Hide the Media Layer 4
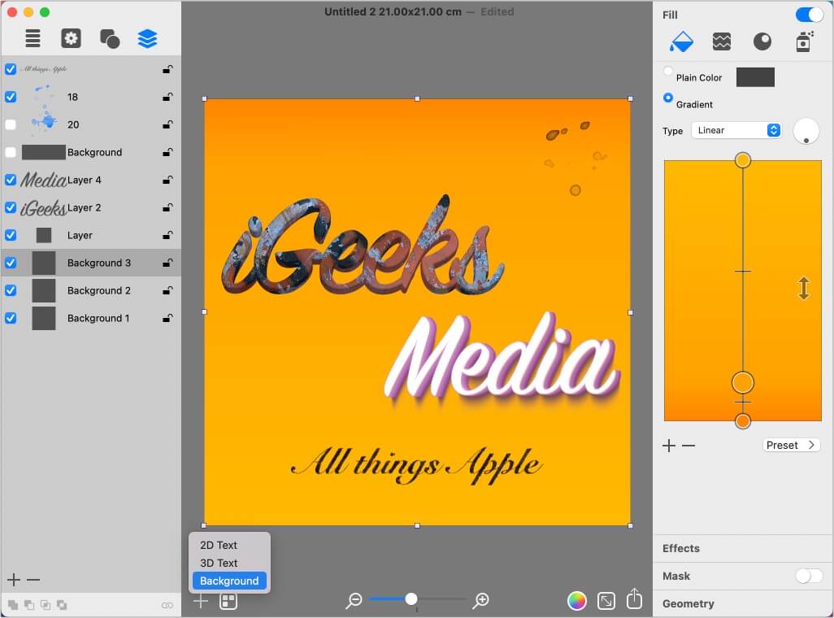The height and width of the screenshot is (618, 834). click(x=11, y=180)
